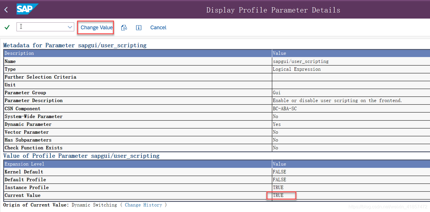Select the 'CSN Component' row label
430x212 pixels.
23,108
